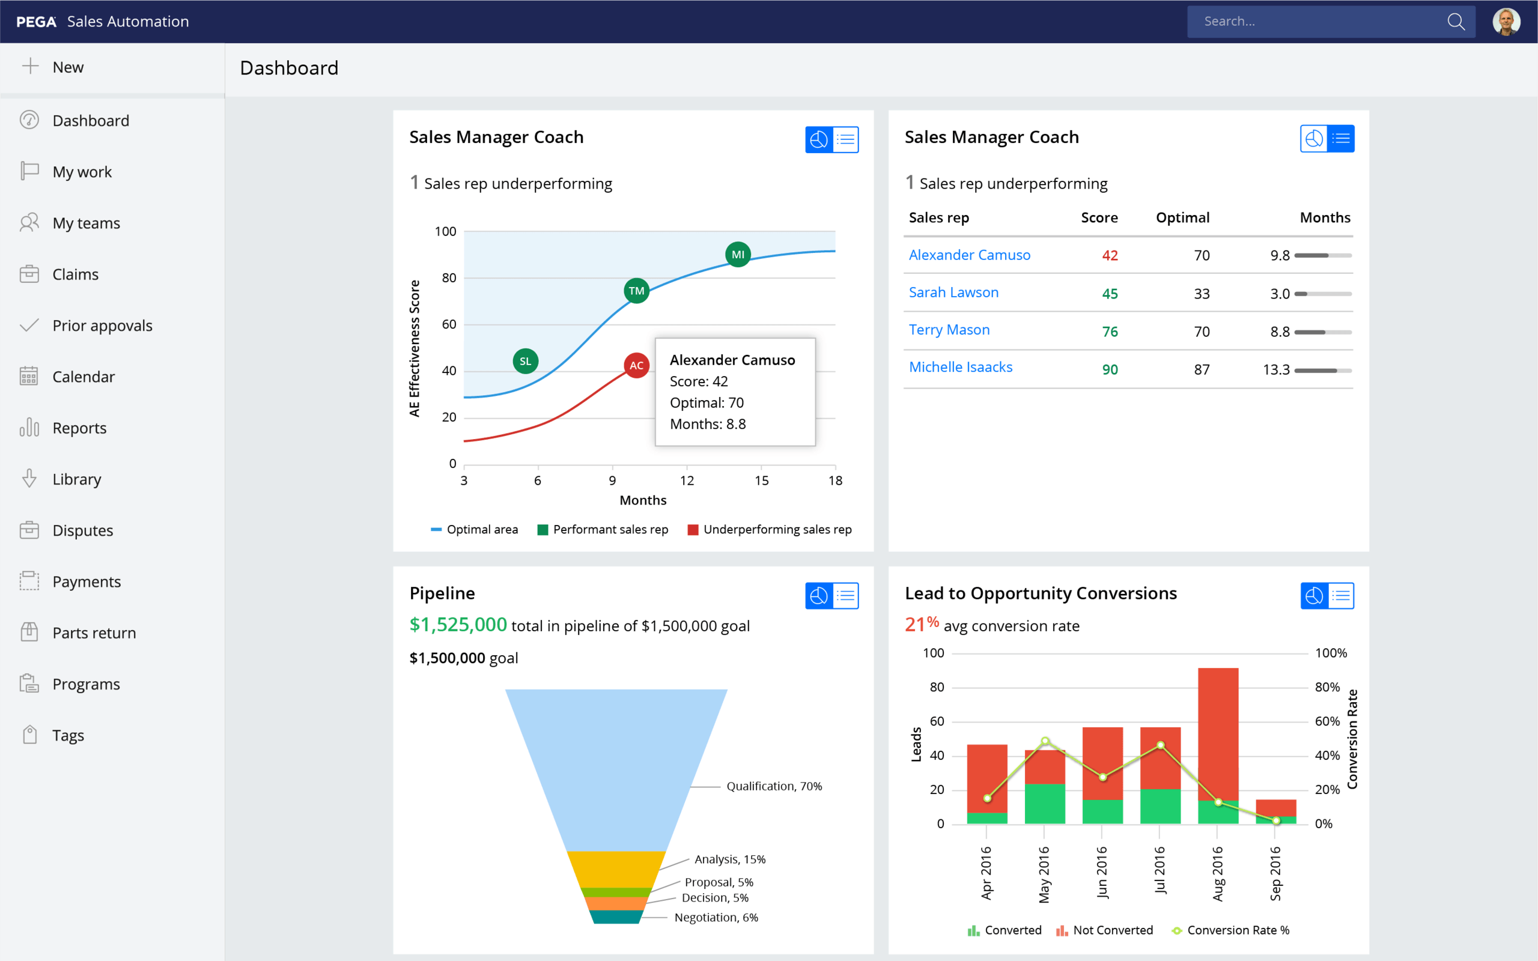1538x961 pixels.
Task: Switch right Sales Manager Coach to chart view
Action: 1314,139
